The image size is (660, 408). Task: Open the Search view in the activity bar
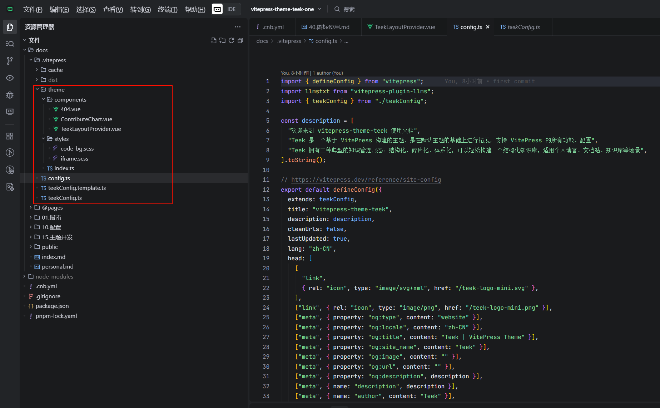(x=10, y=44)
